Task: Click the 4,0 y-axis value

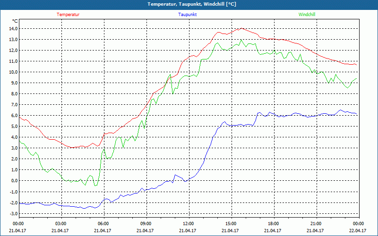Action: [15, 137]
